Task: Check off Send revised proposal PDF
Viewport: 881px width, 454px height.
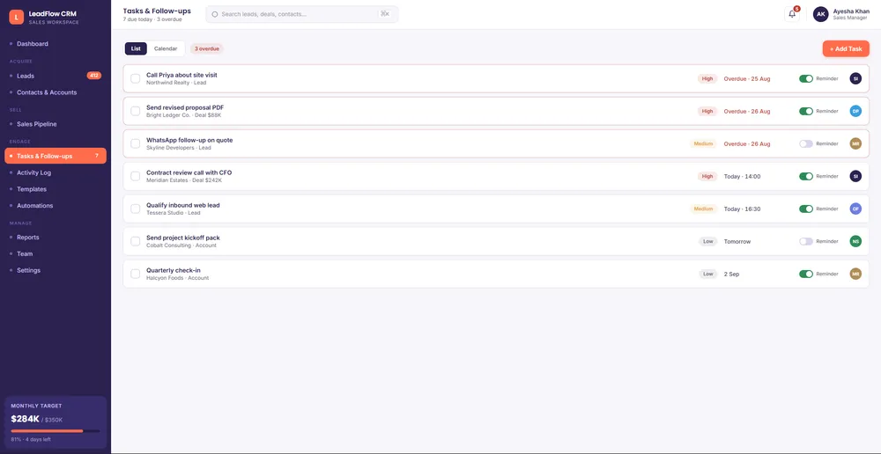Action: coord(136,111)
